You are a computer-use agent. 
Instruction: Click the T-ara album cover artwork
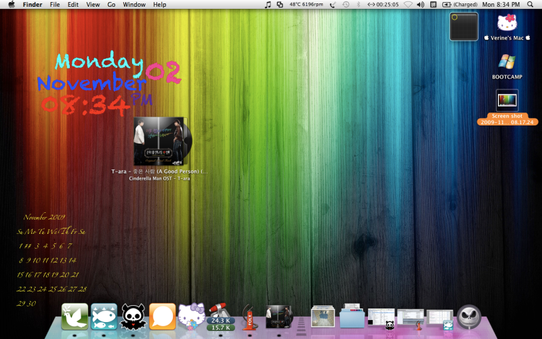pos(161,142)
